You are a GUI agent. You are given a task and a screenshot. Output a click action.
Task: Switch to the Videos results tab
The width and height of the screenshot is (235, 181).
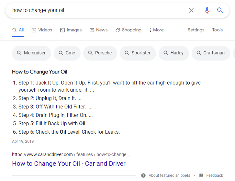click(42, 30)
